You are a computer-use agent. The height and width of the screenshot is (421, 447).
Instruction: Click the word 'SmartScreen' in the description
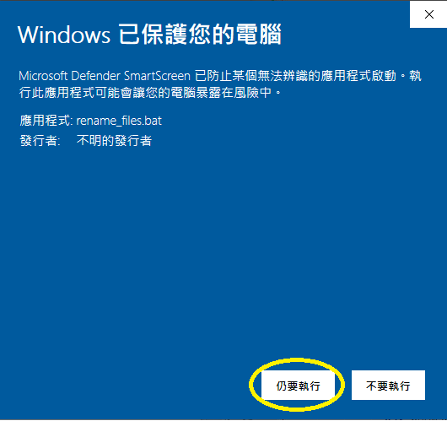coord(157,76)
